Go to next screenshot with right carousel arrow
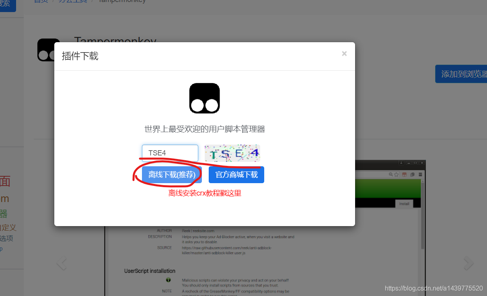Screen dimensions: 487x296 point(469,263)
